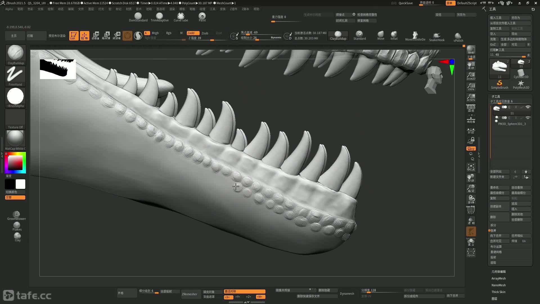Toggle the XYZ rotation mode
Viewport: 540px width, 304px height.
pyautogui.click(x=471, y=149)
